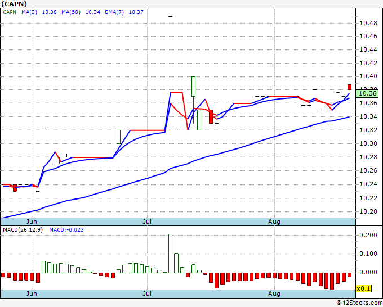Click the 10.20 price axis label
This screenshot has width=383, height=307.
tap(368, 211)
